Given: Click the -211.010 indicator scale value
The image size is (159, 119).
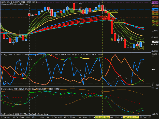Looking at the screenshot, I should (155, 85).
